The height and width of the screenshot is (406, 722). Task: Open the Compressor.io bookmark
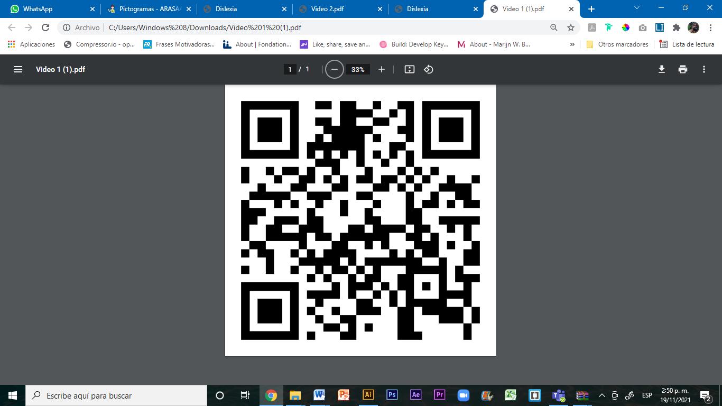(x=99, y=44)
